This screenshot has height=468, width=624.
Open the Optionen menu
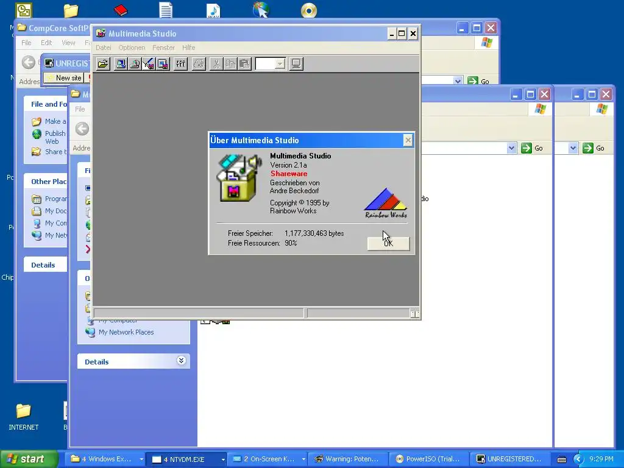132,48
